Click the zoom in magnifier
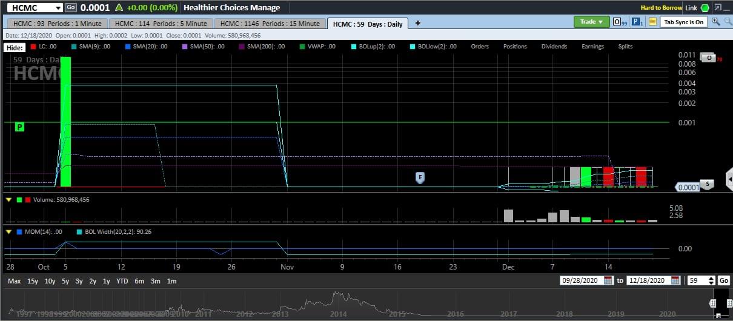733x321 pixels. (715, 22)
